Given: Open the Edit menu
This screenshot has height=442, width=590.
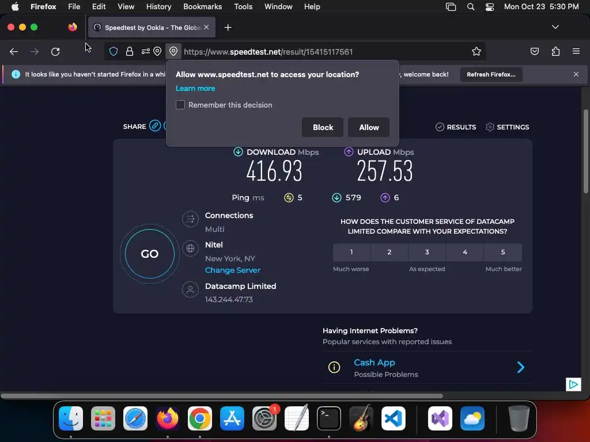Looking at the screenshot, I should click(99, 7).
